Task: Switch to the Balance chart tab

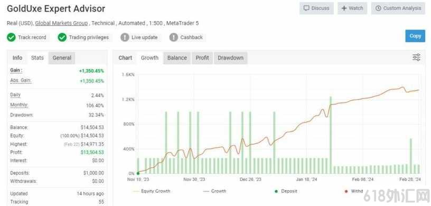Action: pos(177,58)
